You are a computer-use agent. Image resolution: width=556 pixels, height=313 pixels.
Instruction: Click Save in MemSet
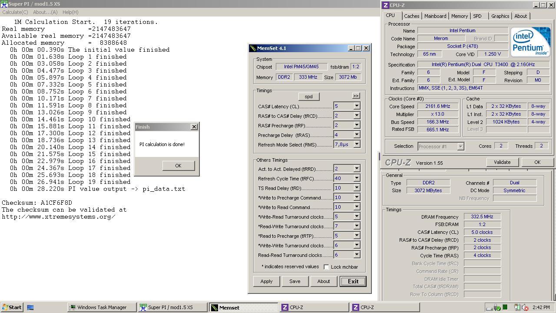[295, 281]
